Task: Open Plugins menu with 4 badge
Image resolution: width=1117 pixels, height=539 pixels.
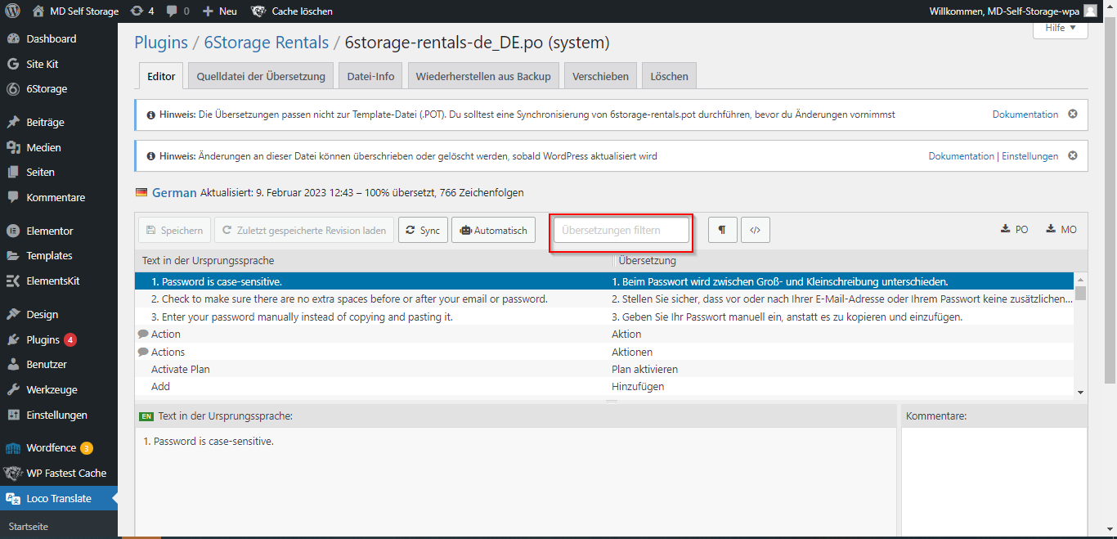Action: click(59, 339)
